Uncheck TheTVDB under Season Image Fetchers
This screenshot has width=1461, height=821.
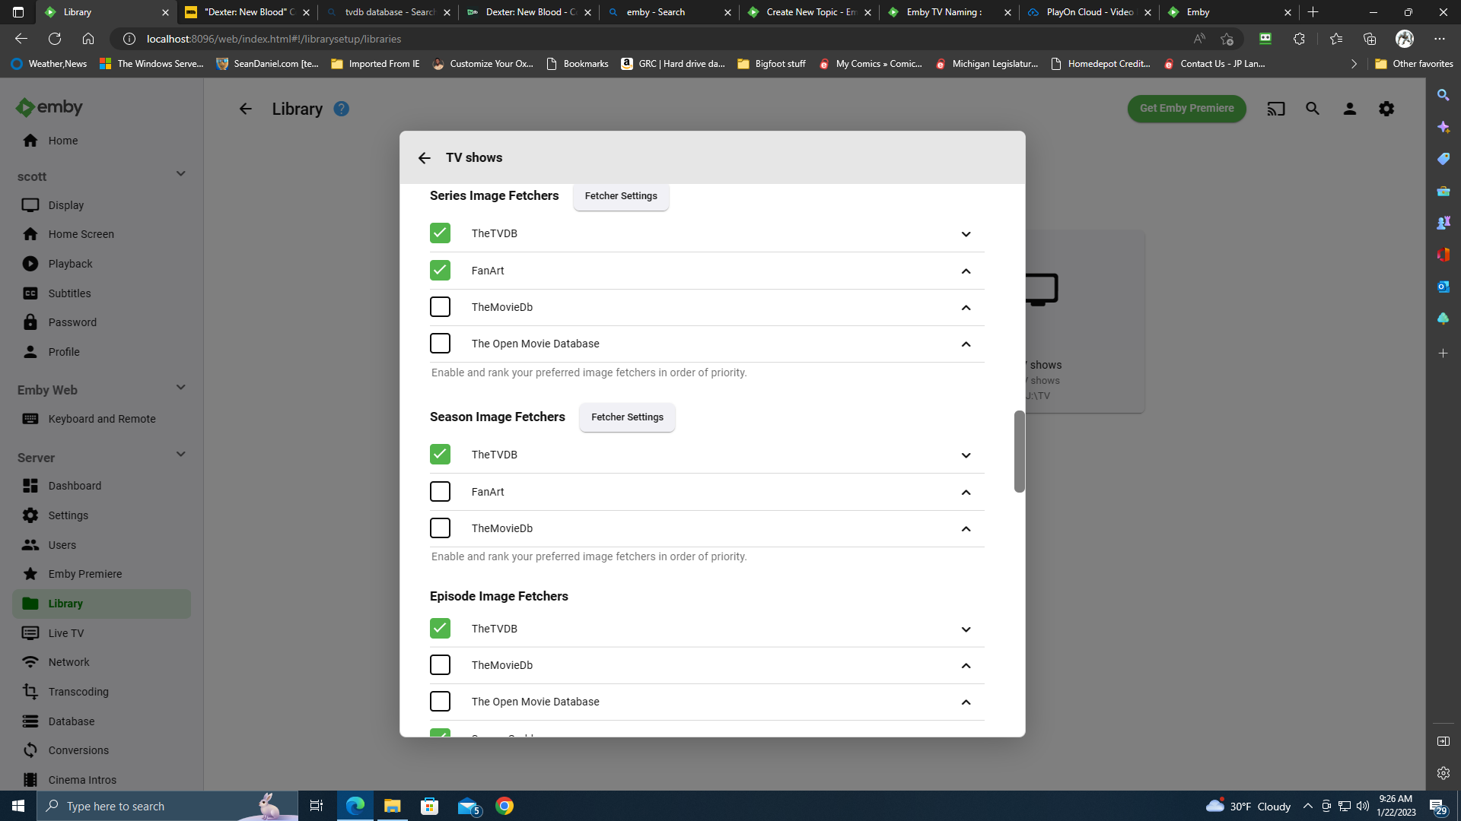click(440, 454)
